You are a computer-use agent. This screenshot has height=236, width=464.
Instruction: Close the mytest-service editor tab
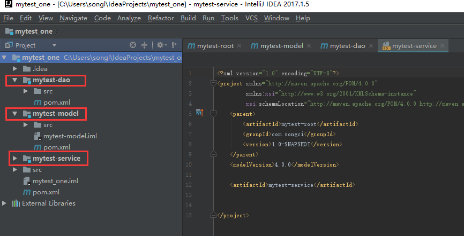pyautogui.click(x=443, y=46)
